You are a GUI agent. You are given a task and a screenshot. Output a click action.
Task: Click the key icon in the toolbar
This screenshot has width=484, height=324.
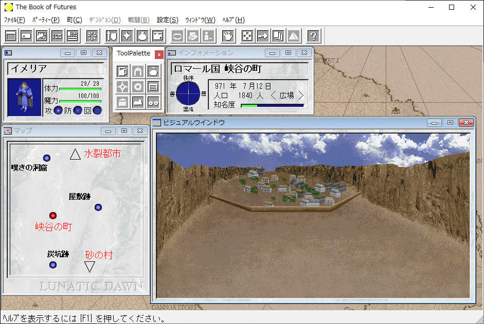(x=263, y=36)
